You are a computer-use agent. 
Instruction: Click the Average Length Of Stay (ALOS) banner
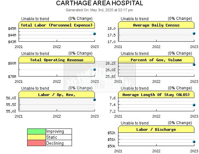pos(156,95)
